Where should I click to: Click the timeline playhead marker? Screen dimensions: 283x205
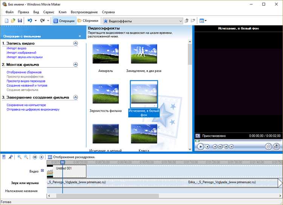click(x=62, y=162)
